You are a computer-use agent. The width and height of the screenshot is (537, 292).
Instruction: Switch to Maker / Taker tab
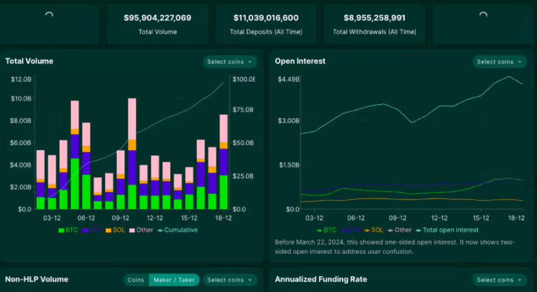point(174,280)
